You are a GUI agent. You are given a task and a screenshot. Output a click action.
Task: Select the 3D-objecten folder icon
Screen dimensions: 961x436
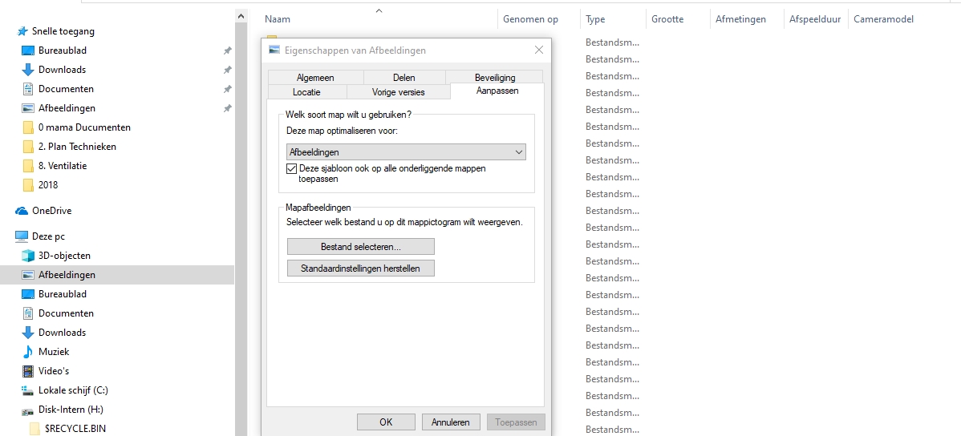[28, 256]
